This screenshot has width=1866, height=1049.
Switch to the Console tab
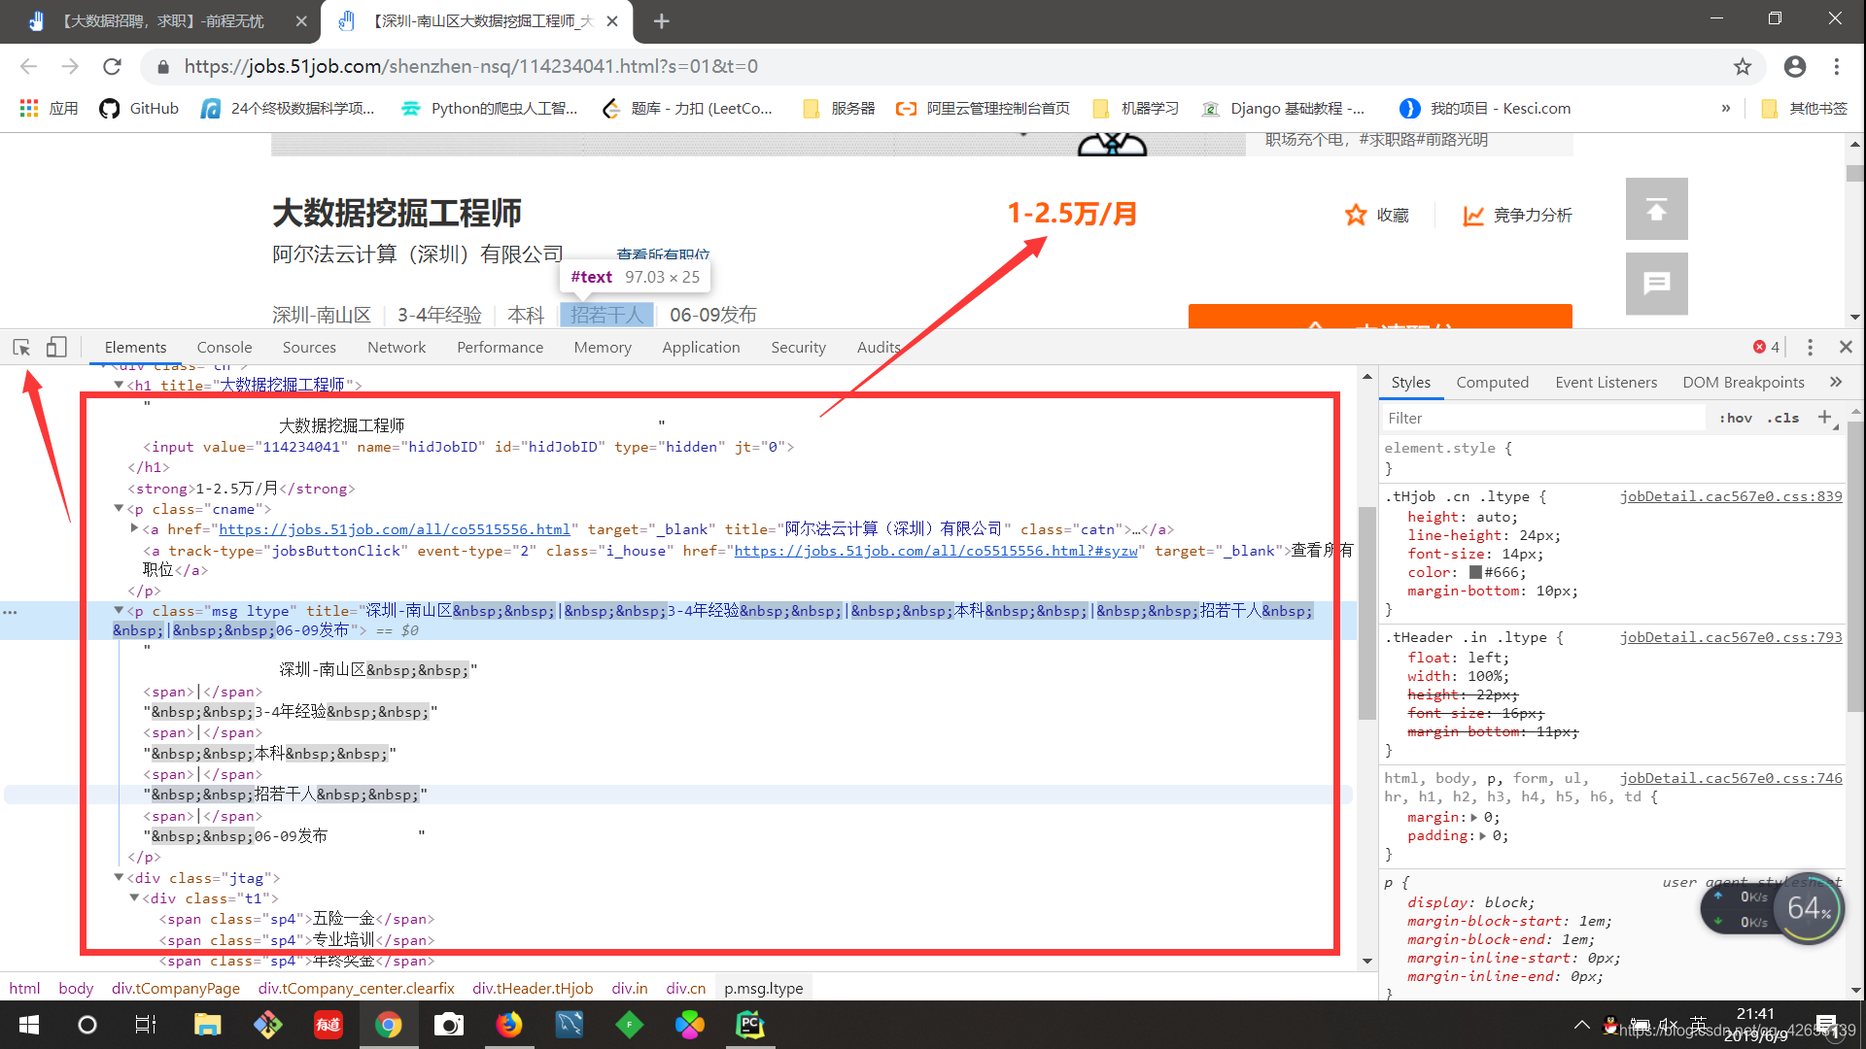point(225,347)
